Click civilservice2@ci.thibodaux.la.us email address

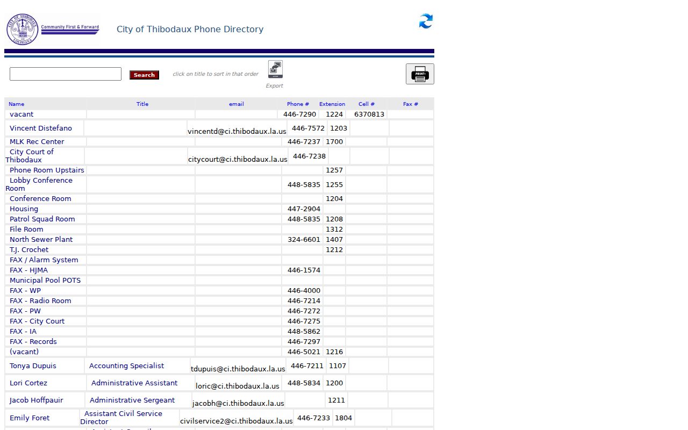coord(236,421)
